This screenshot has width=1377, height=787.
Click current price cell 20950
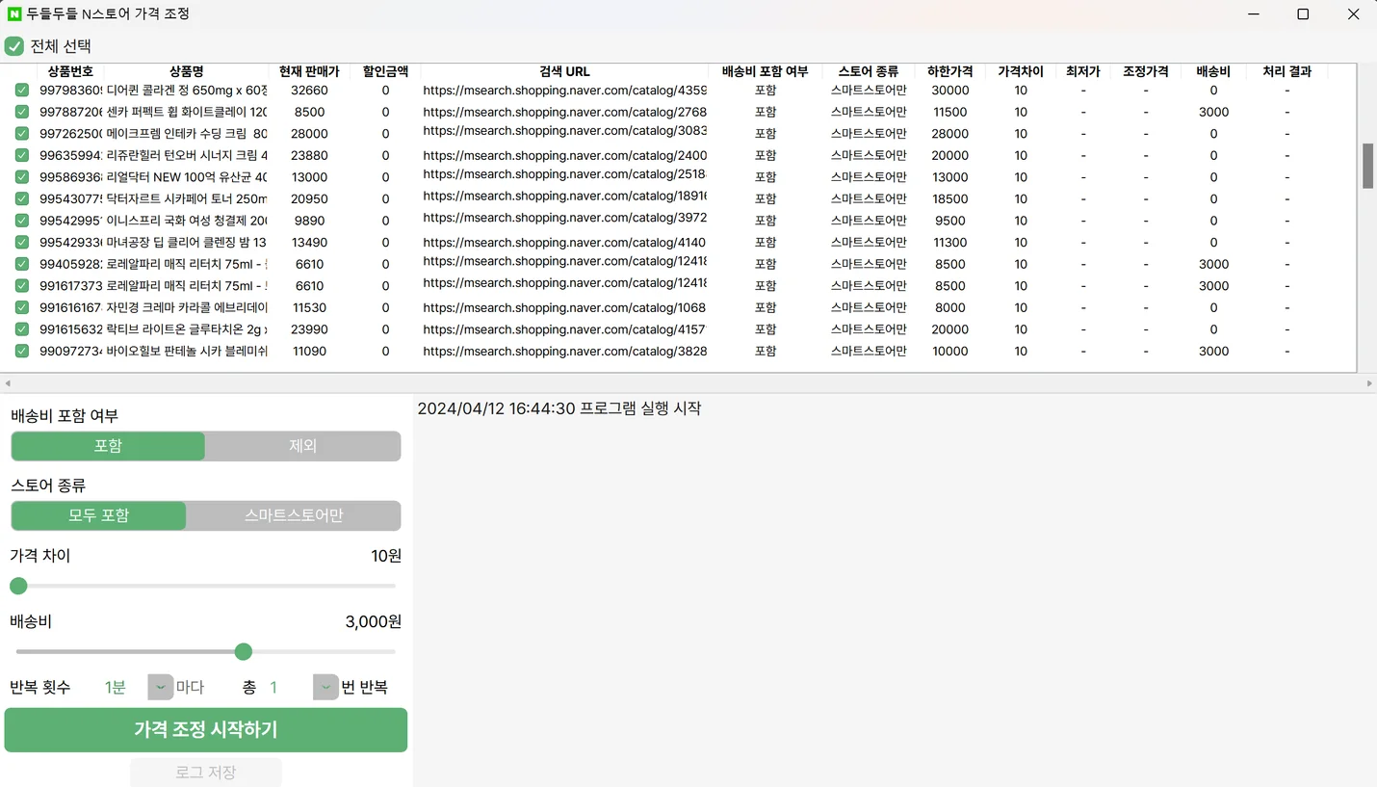coord(309,198)
